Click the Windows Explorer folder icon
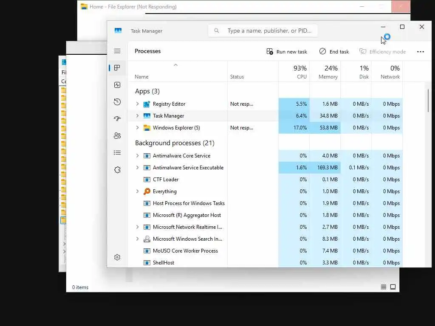435x326 pixels. [147, 128]
